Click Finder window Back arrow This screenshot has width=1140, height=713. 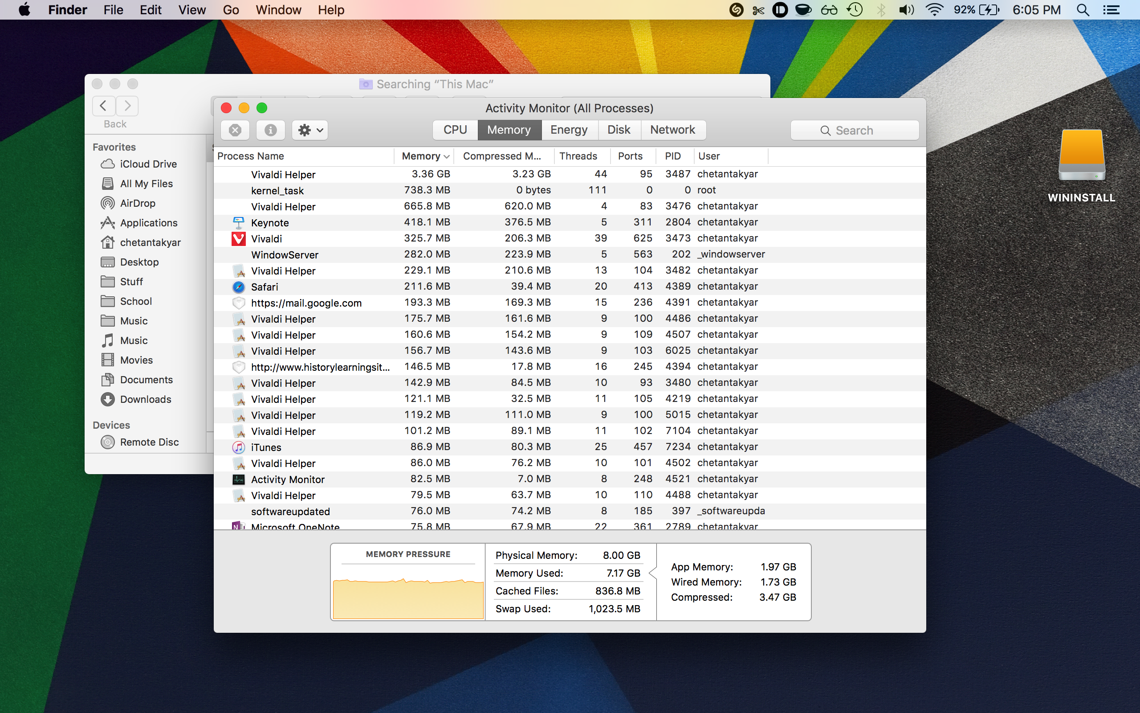point(104,106)
